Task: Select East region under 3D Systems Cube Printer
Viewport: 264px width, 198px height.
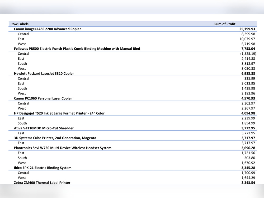Action: click(21, 143)
